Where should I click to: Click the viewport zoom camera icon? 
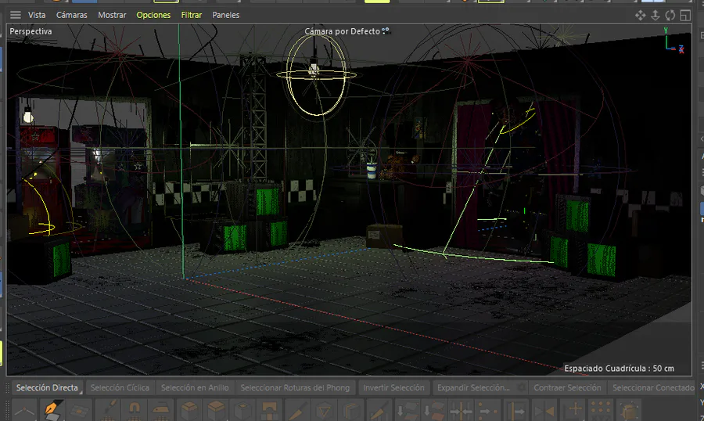pyautogui.click(x=655, y=16)
